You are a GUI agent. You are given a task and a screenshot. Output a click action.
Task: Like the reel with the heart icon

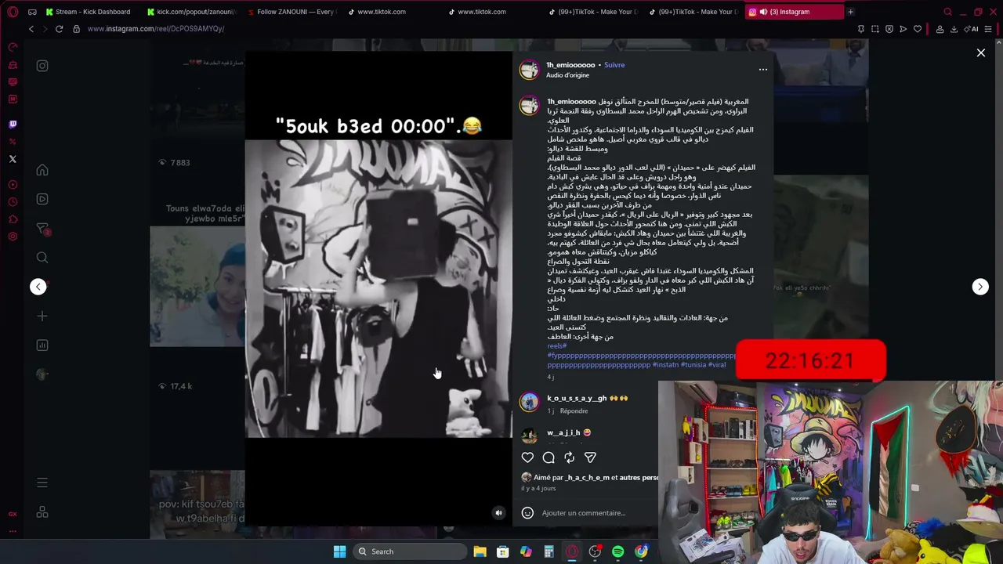coord(527,457)
